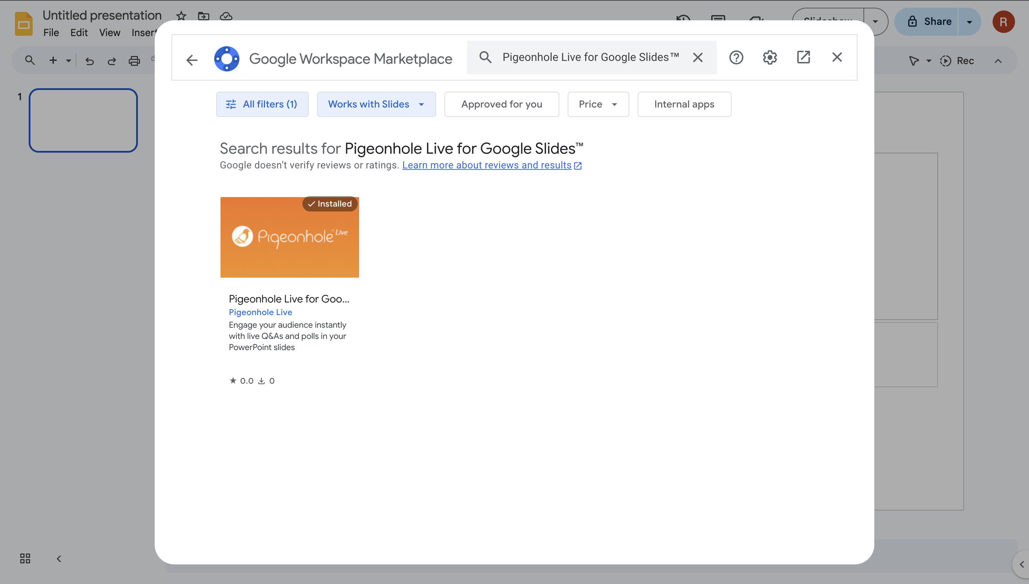Open the Insert menu
Viewport: 1029px width, 584px height.
[143, 33]
